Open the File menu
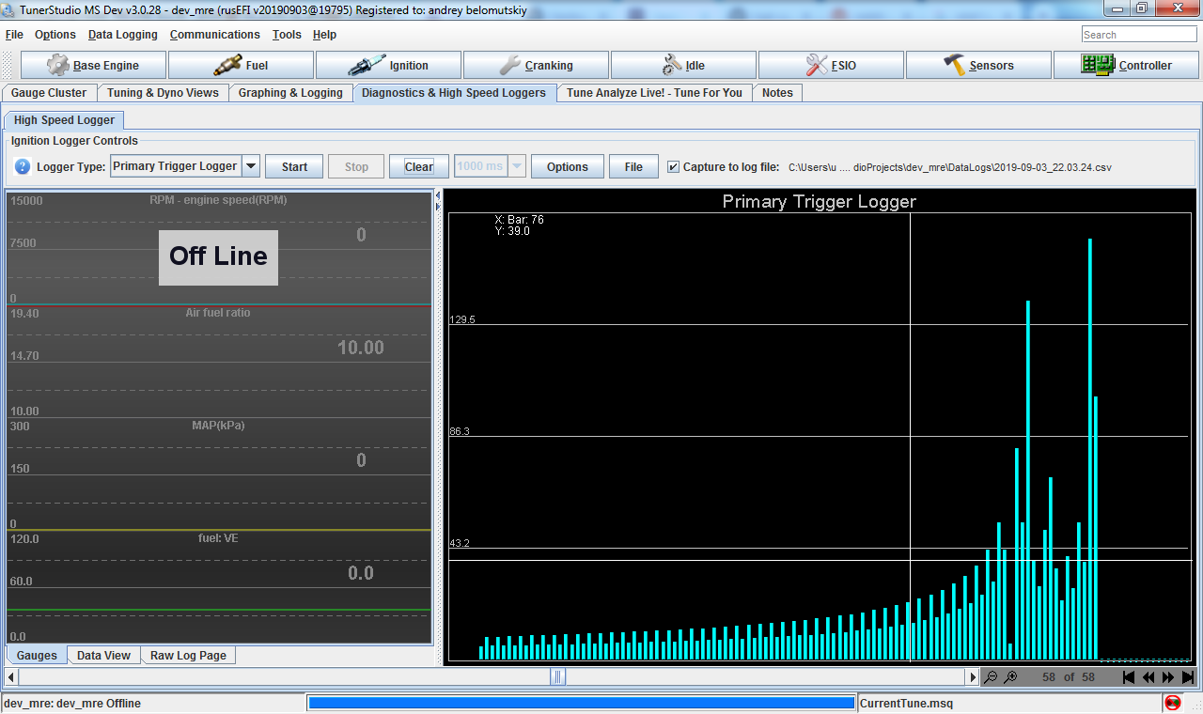 coord(14,35)
